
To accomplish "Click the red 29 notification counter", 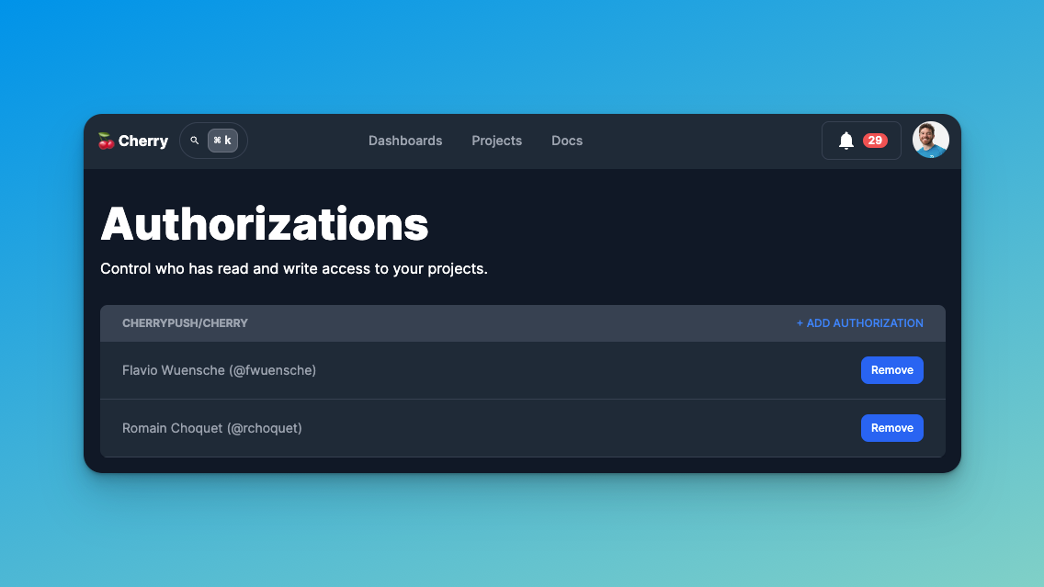I will pyautogui.click(x=874, y=140).
